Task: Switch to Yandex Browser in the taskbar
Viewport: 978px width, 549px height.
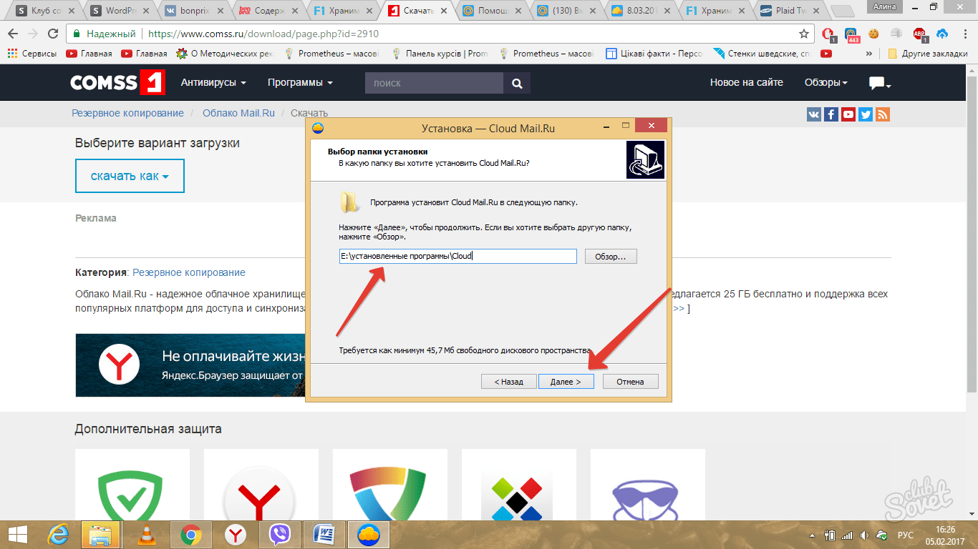Action: 236,534
